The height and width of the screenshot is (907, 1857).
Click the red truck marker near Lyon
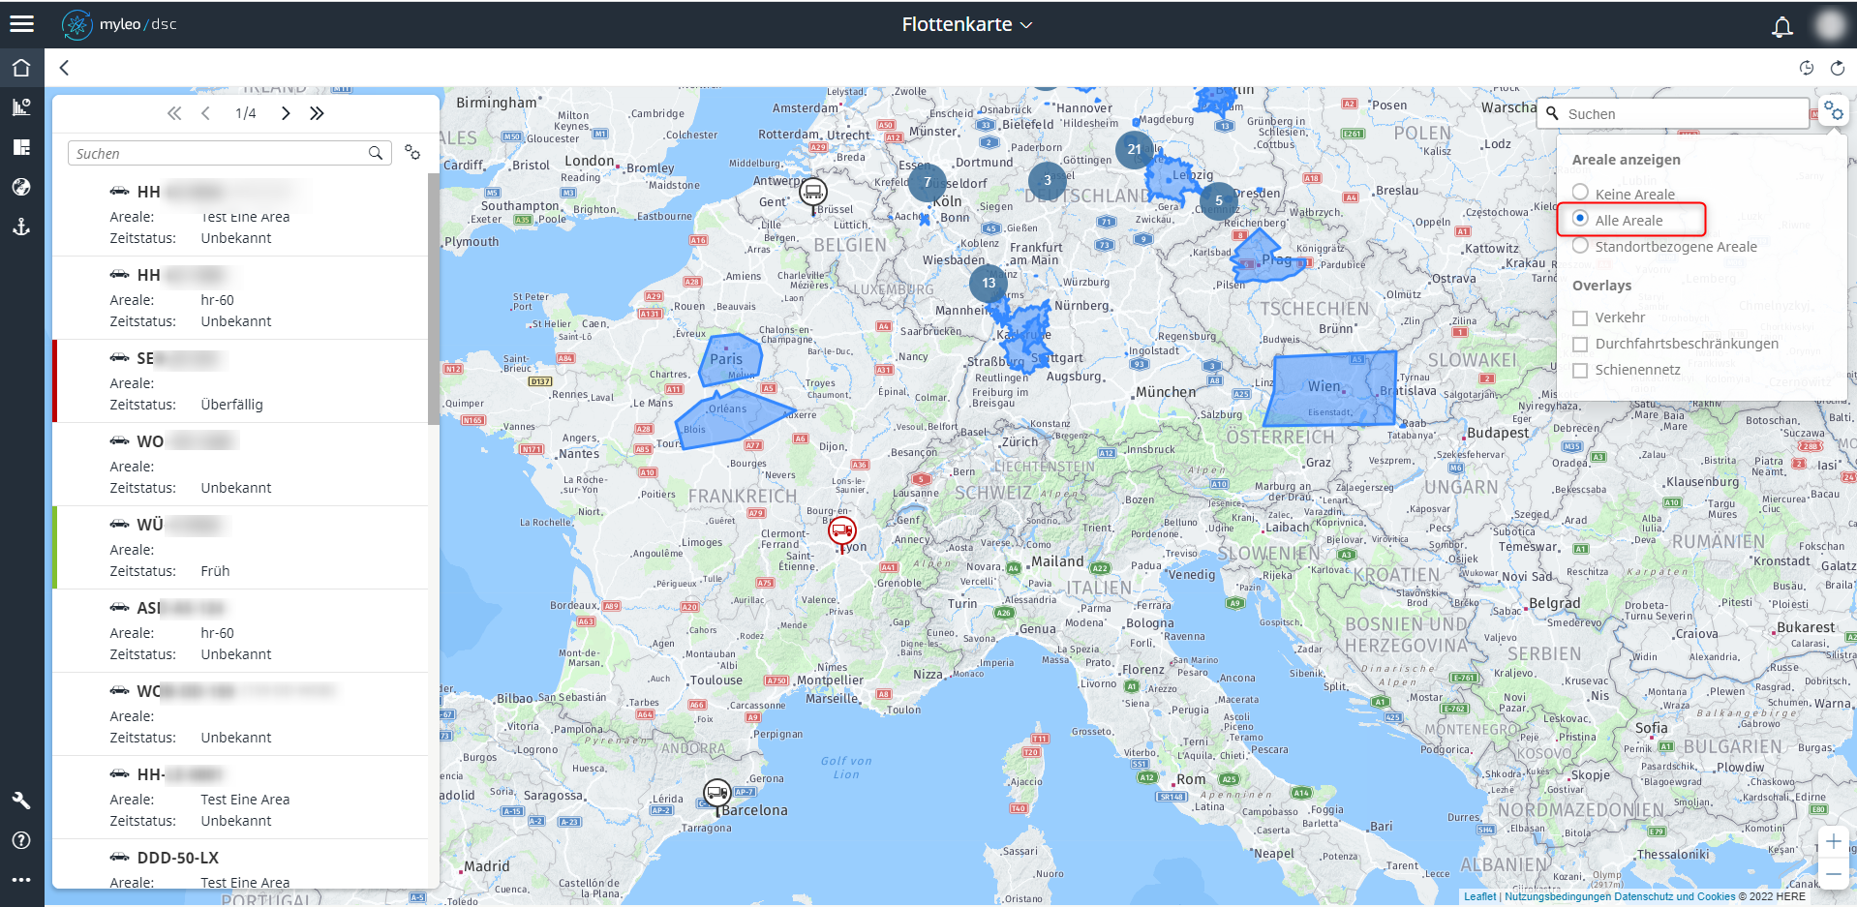coord(841,532)
